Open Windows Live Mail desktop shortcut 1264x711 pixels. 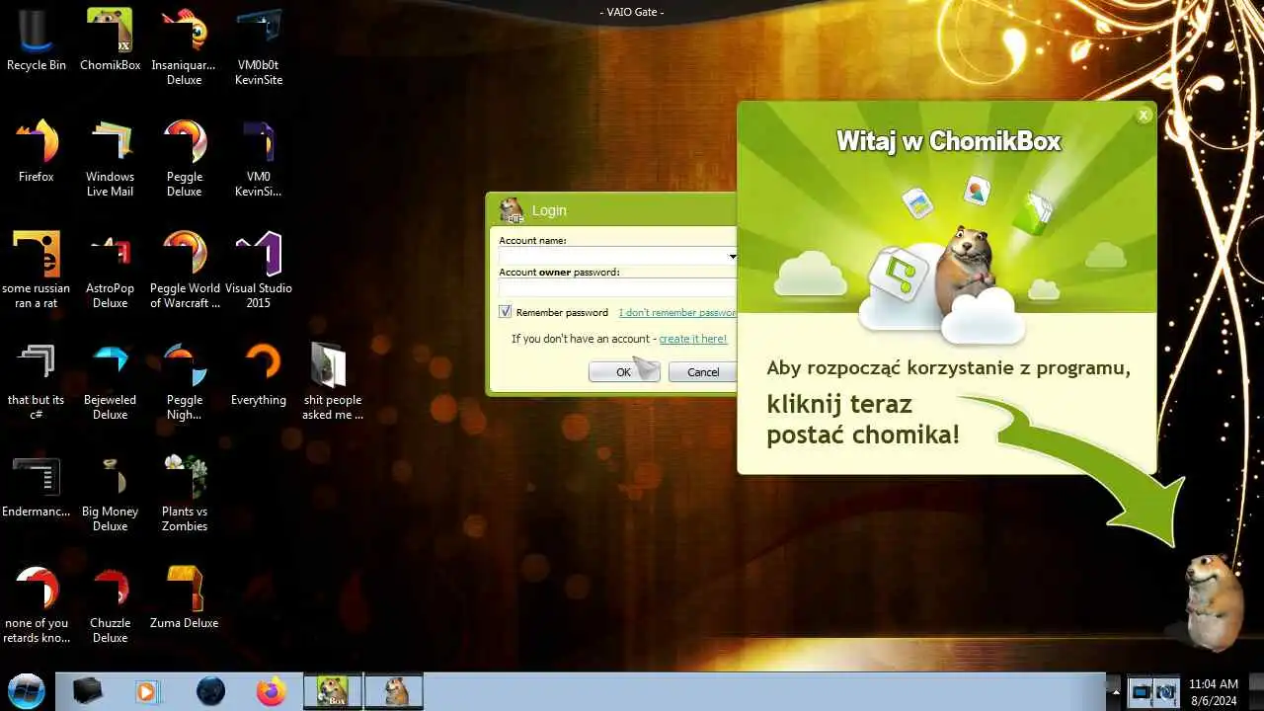pos(110,159)
